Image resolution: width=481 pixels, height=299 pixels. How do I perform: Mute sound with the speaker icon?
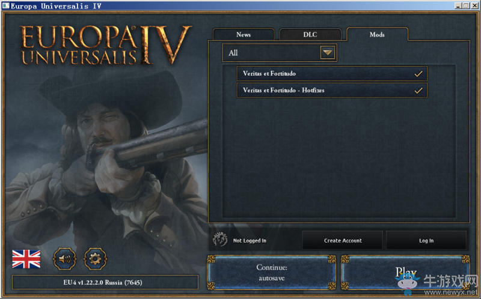[x=64, y=259]
